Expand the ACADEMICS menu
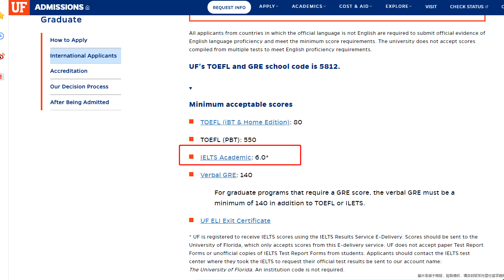Screen dimensions: 504x280 [x=309, y=6]
